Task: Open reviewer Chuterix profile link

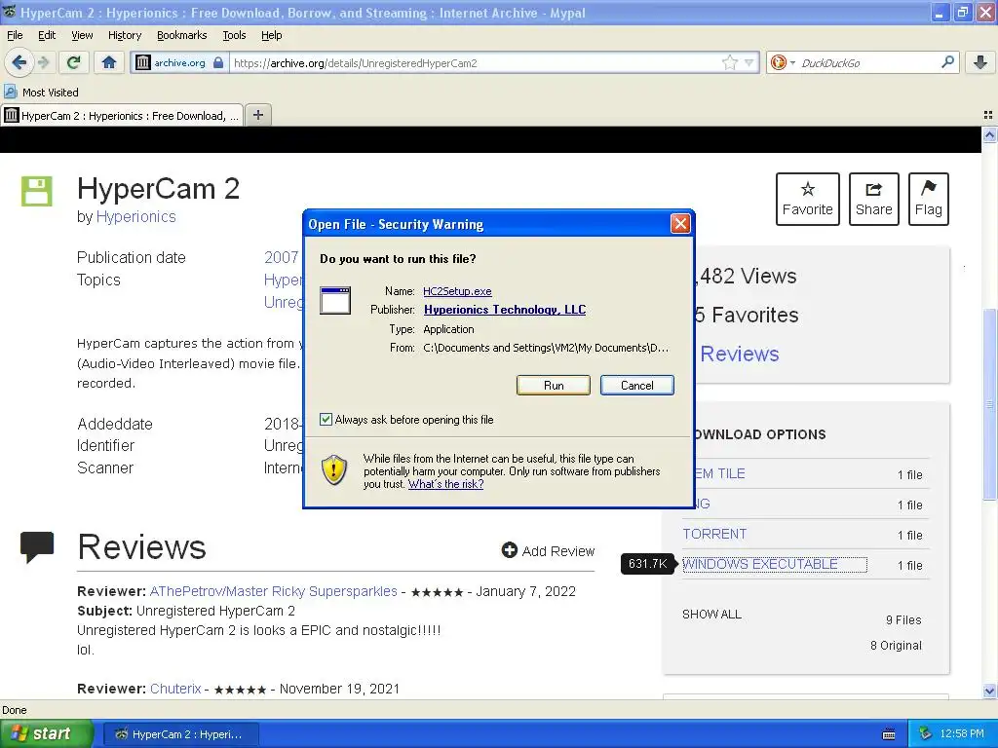Action: tap(175, 689)
